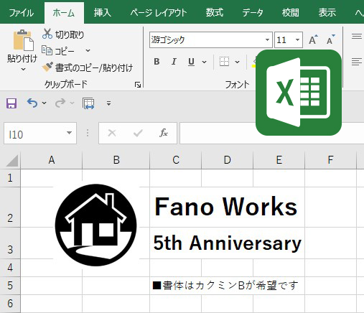Click the print preview quick access icon
The height and width of the screenshot is (313, 364).
point(88,103)
